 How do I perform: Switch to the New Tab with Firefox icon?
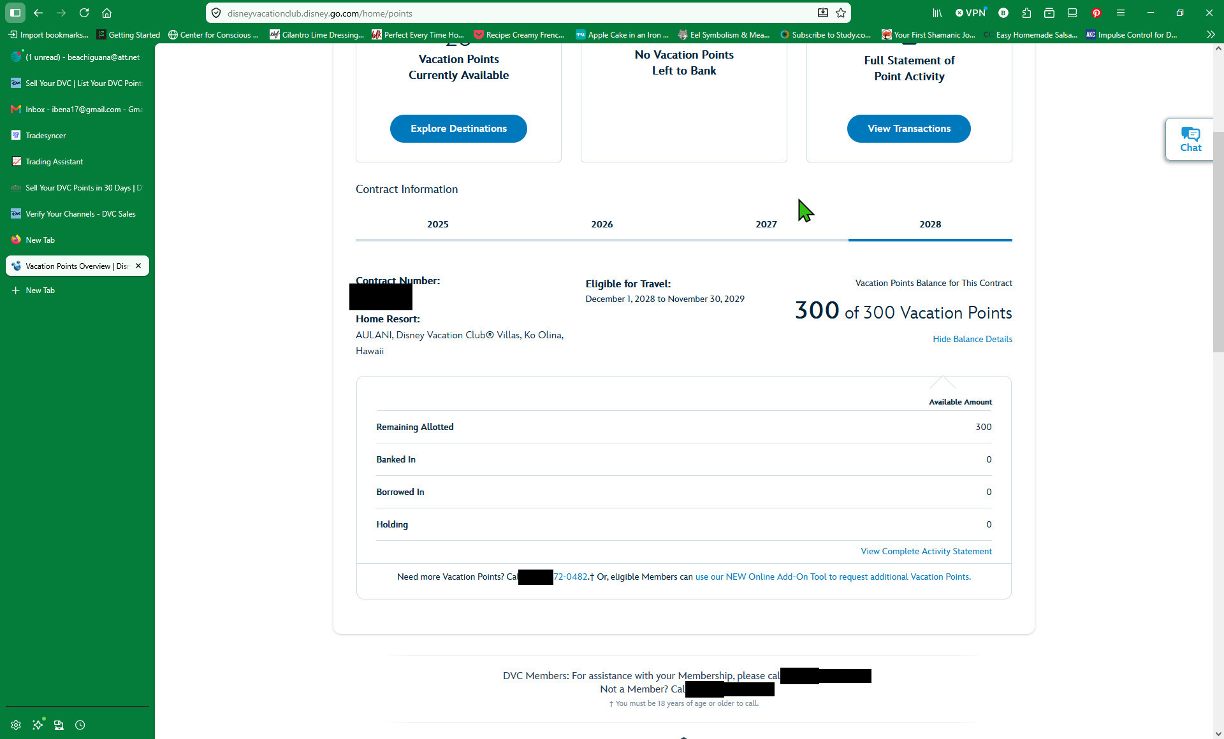point(77,240)
